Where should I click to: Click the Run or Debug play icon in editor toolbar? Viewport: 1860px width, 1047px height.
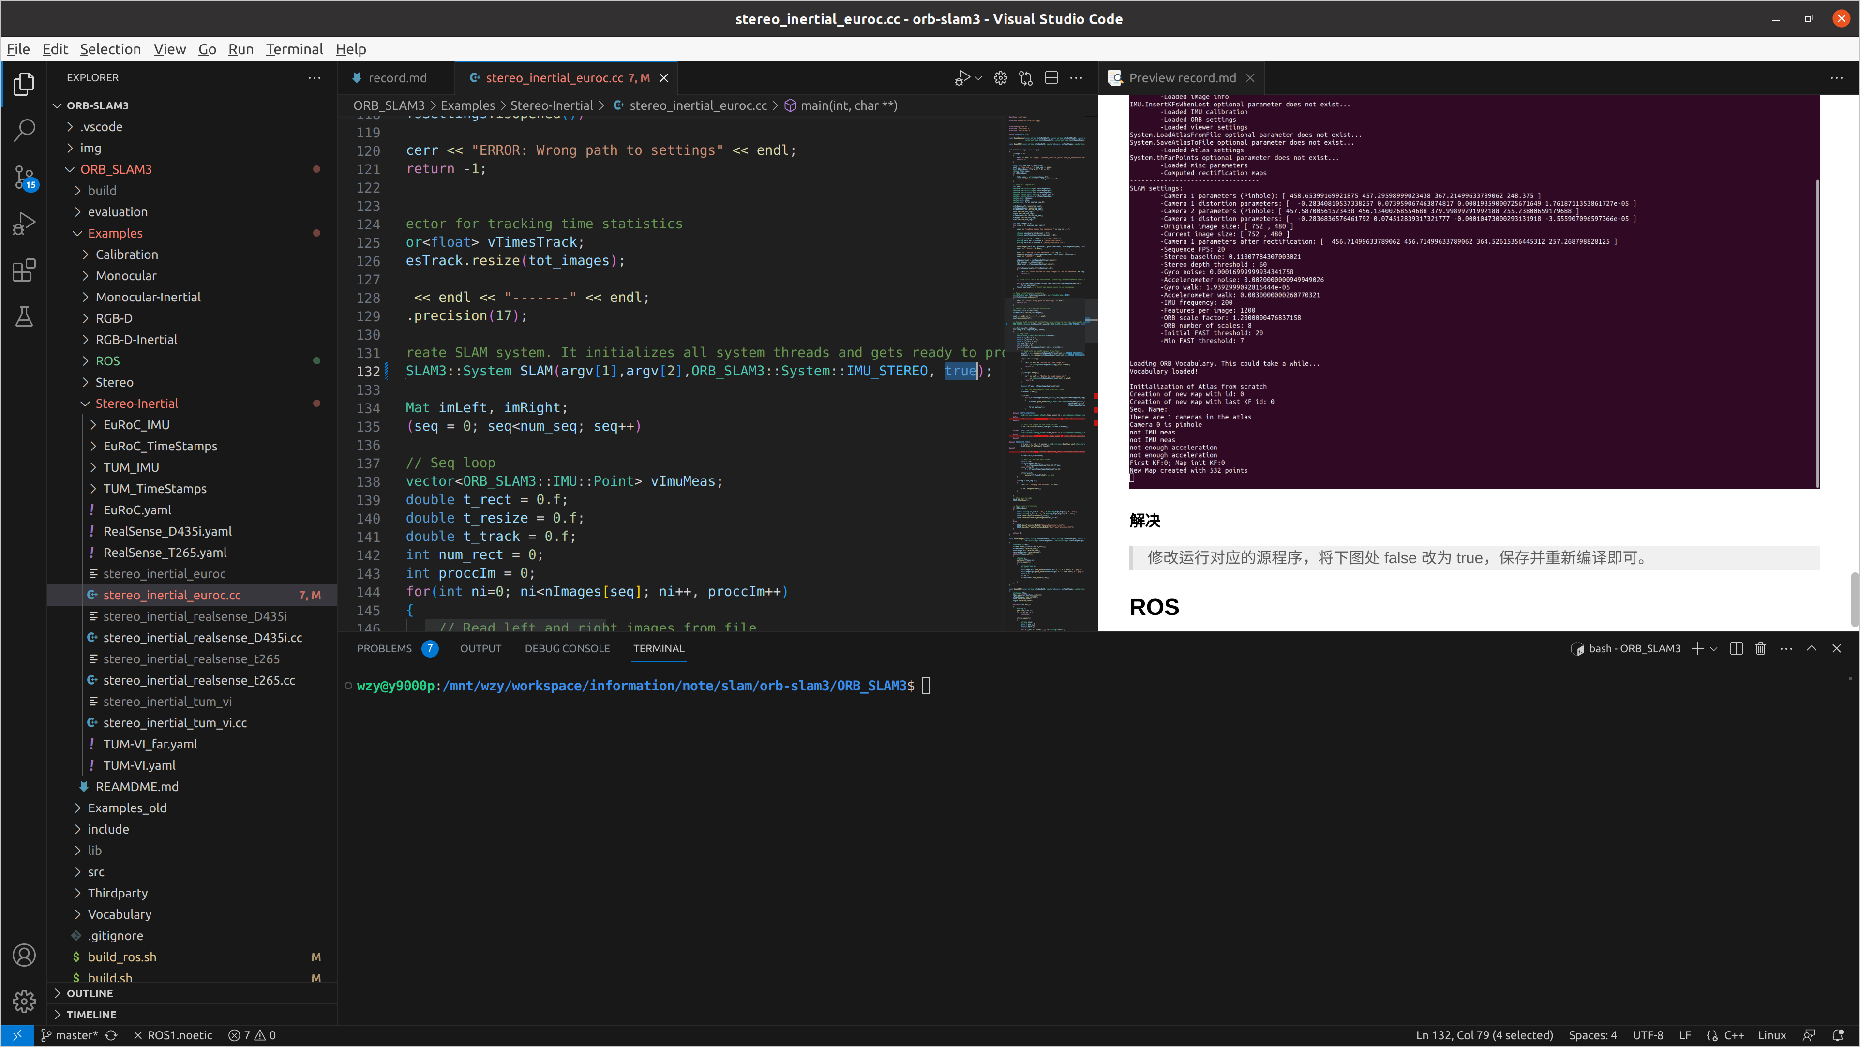tap(962, 78)
